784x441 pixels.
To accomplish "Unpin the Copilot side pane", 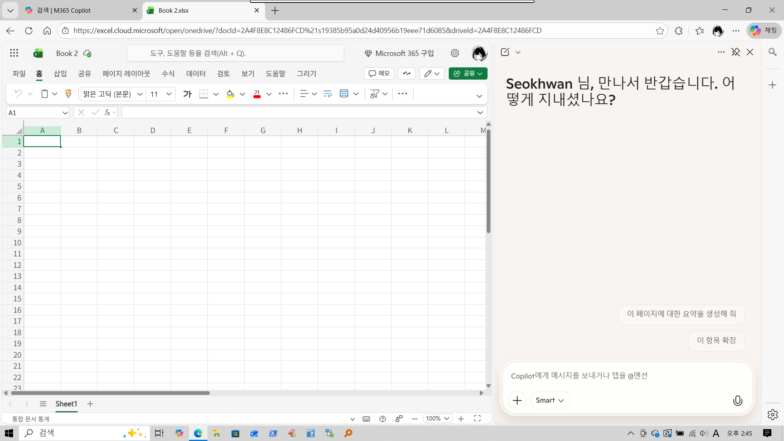I will tap(735, 52).
